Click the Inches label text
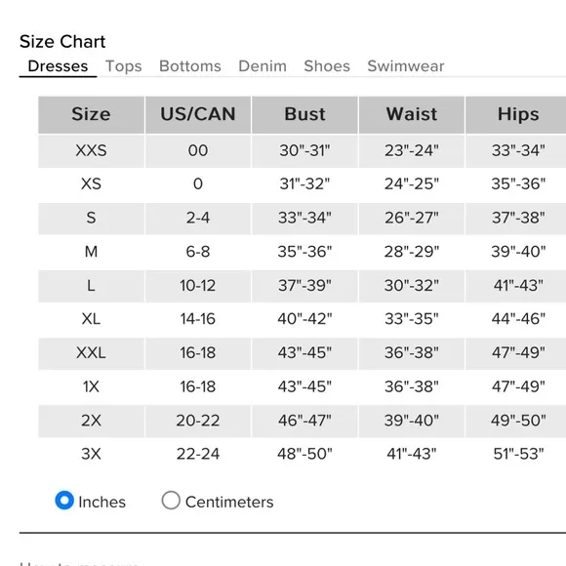 point(101,503)
